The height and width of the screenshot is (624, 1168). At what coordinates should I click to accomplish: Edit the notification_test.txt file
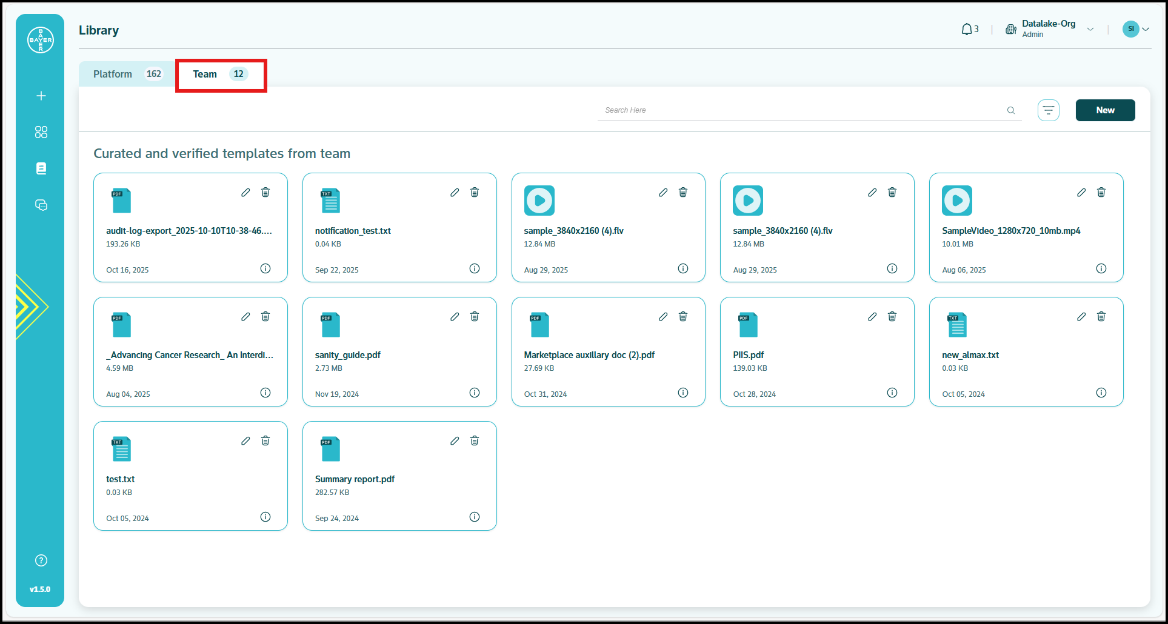coord(455,193)
